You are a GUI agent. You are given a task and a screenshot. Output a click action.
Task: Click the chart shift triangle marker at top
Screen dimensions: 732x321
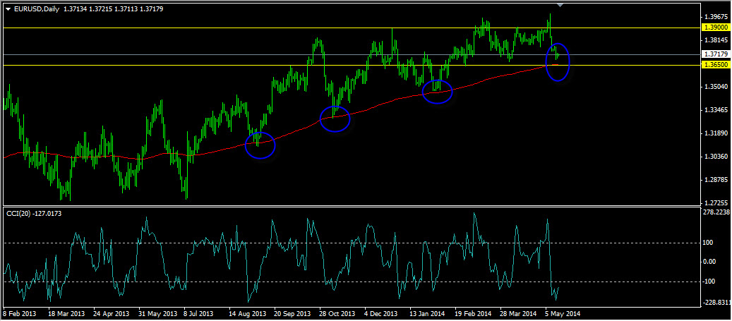pos(560,5)
